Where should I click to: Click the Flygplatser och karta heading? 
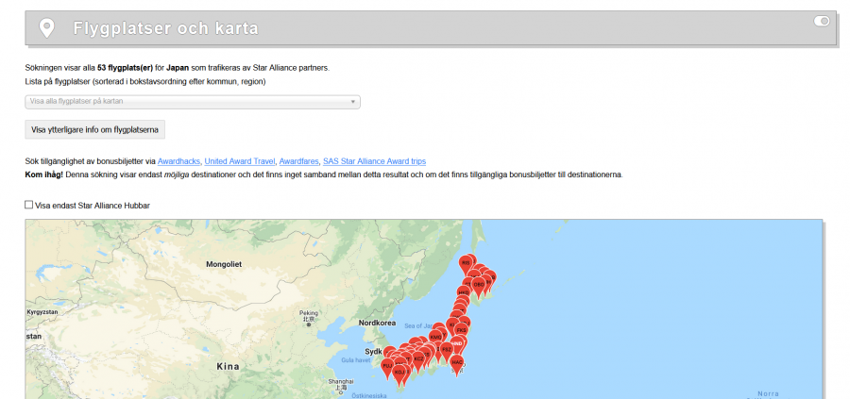(166, 28)
